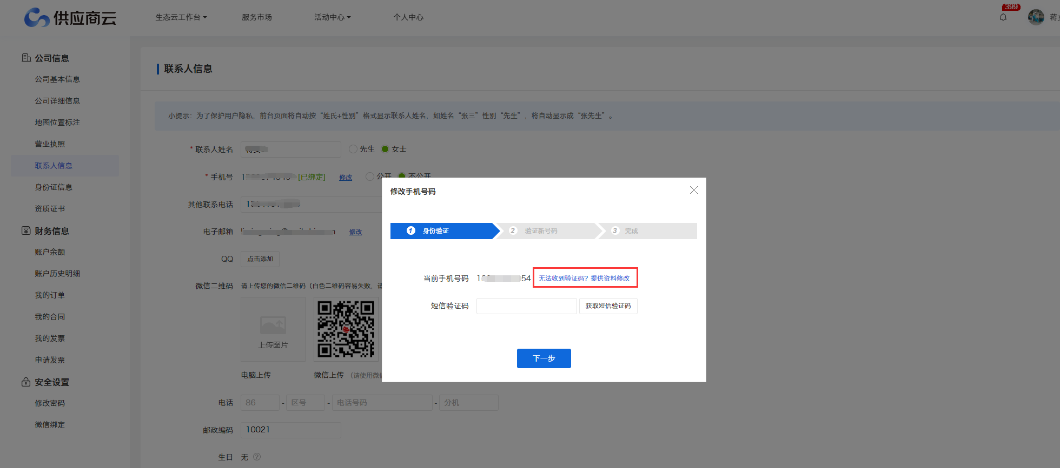Select 联系人信息 in sidebar
Image resolution: width=1060 pixels, height=468 pixels.
[65, 166]
